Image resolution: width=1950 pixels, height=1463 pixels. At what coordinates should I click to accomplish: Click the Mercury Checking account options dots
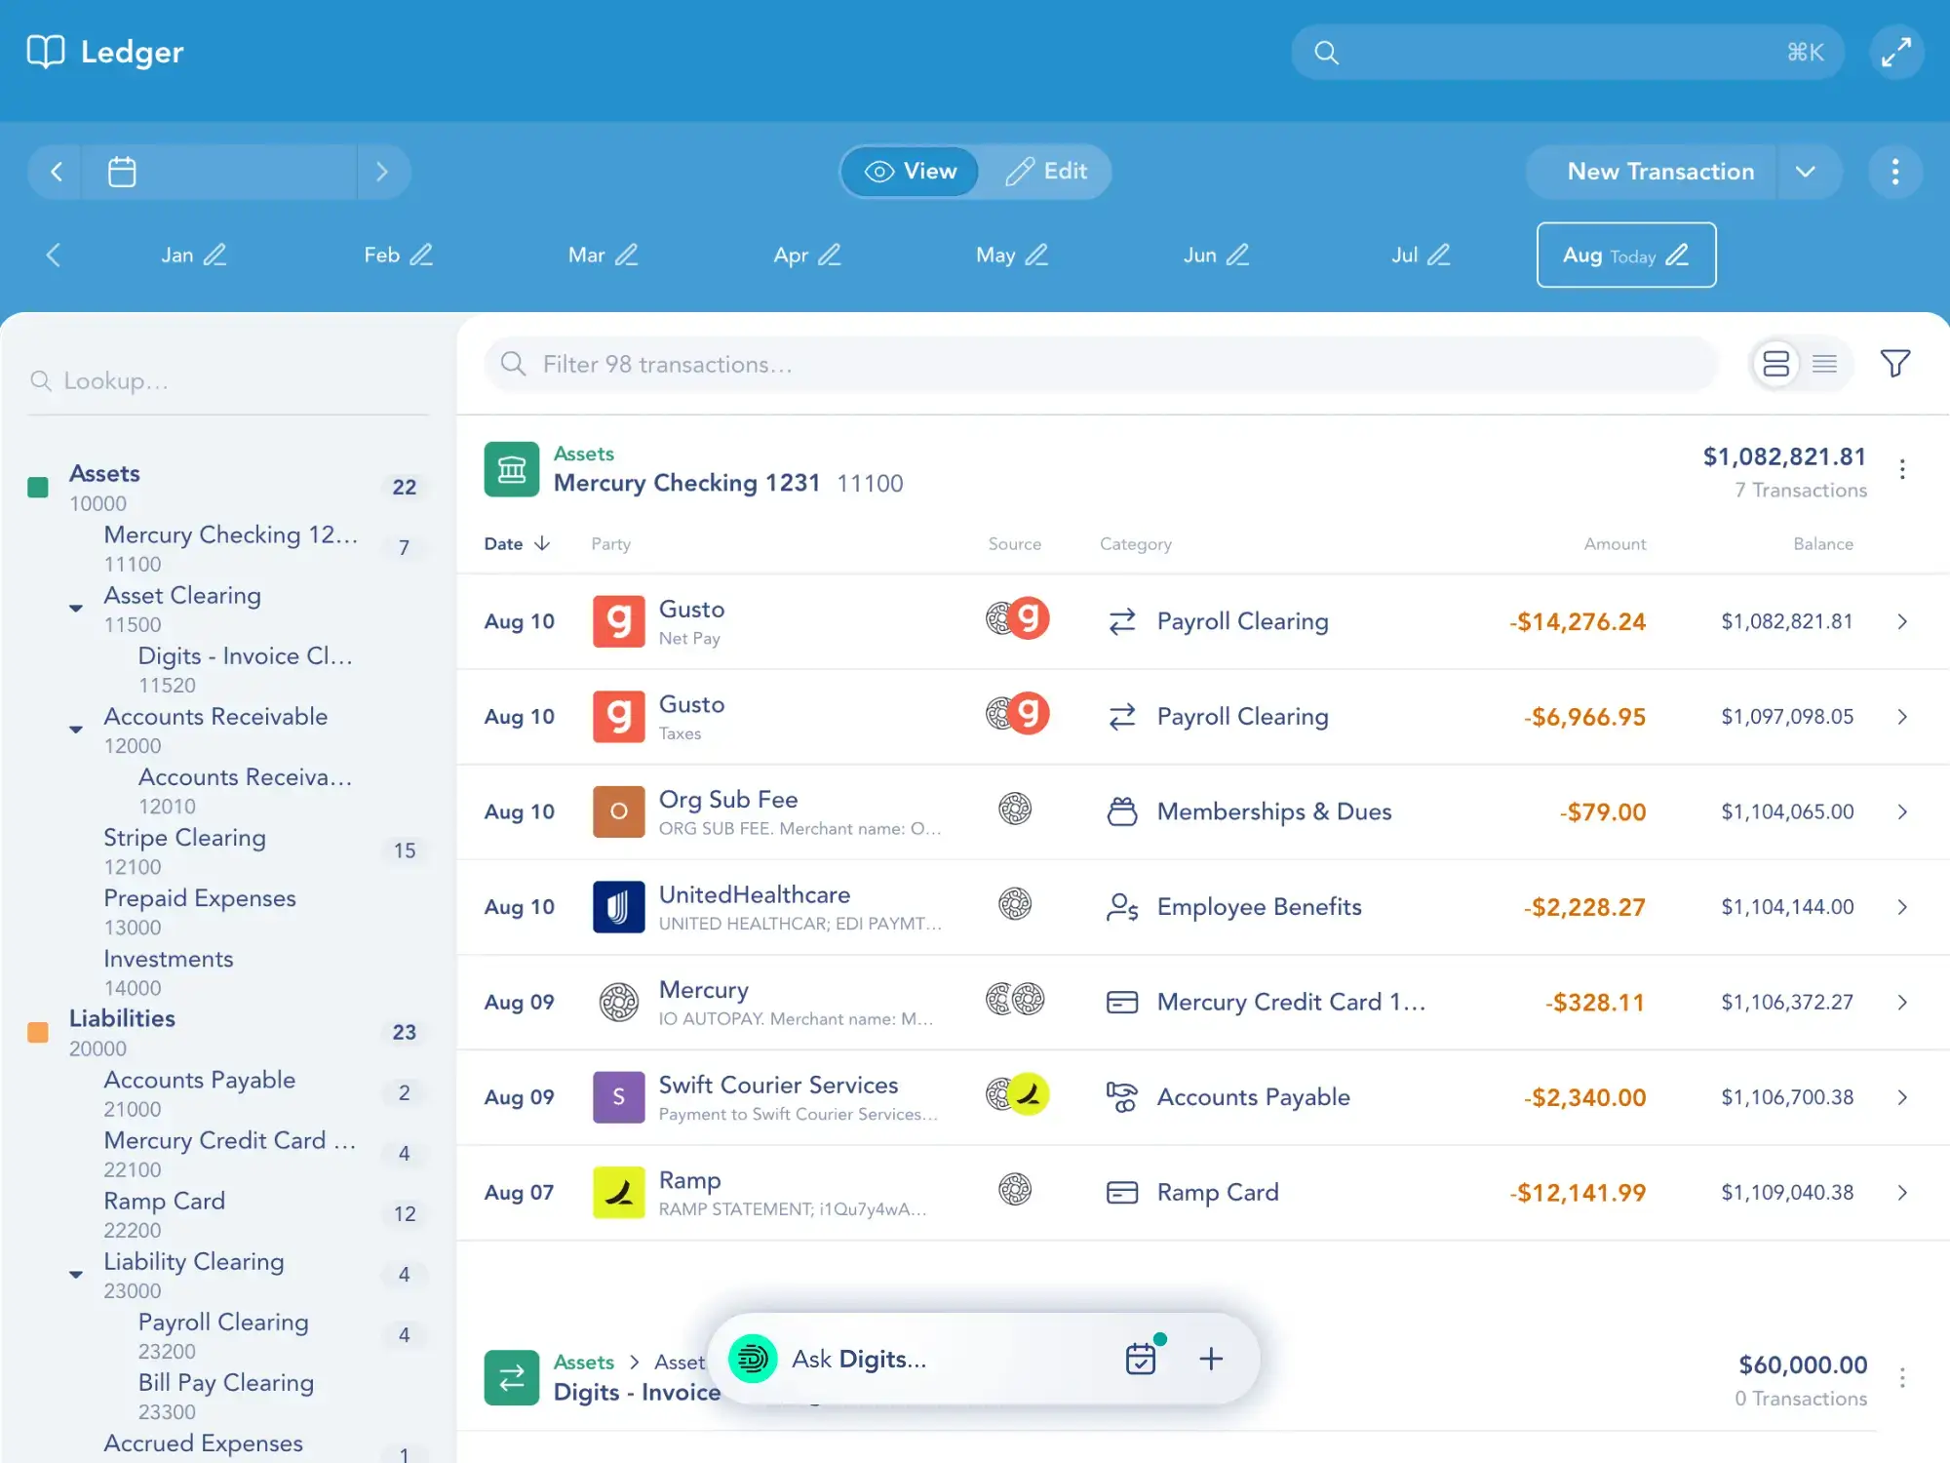click(x=1901, y=470)
